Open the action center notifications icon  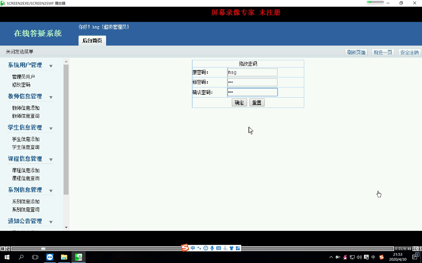[x=416, y=257]
